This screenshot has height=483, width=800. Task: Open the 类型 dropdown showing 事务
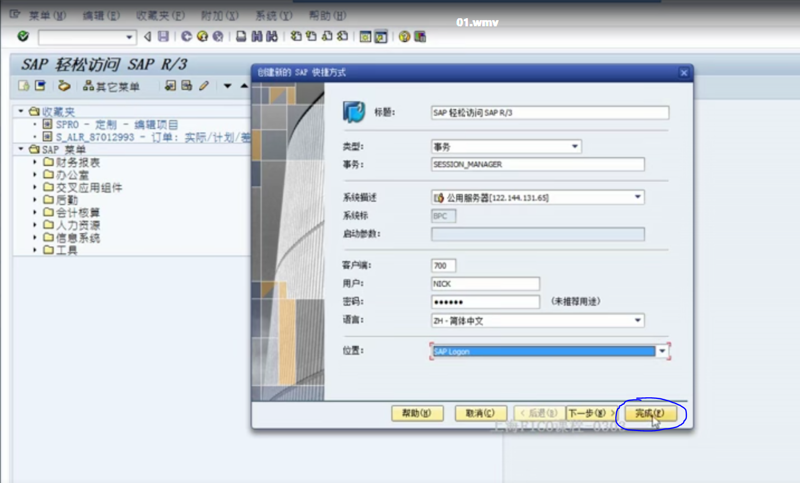click(x=575, y=146)
